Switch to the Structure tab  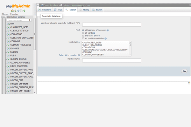[45, 10]
